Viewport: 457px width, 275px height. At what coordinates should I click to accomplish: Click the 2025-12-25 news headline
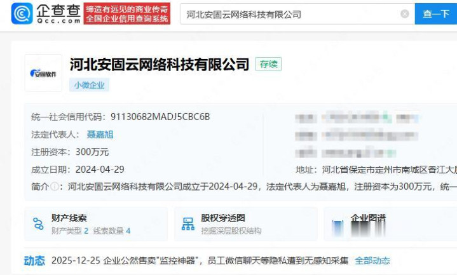coord(200,260)
